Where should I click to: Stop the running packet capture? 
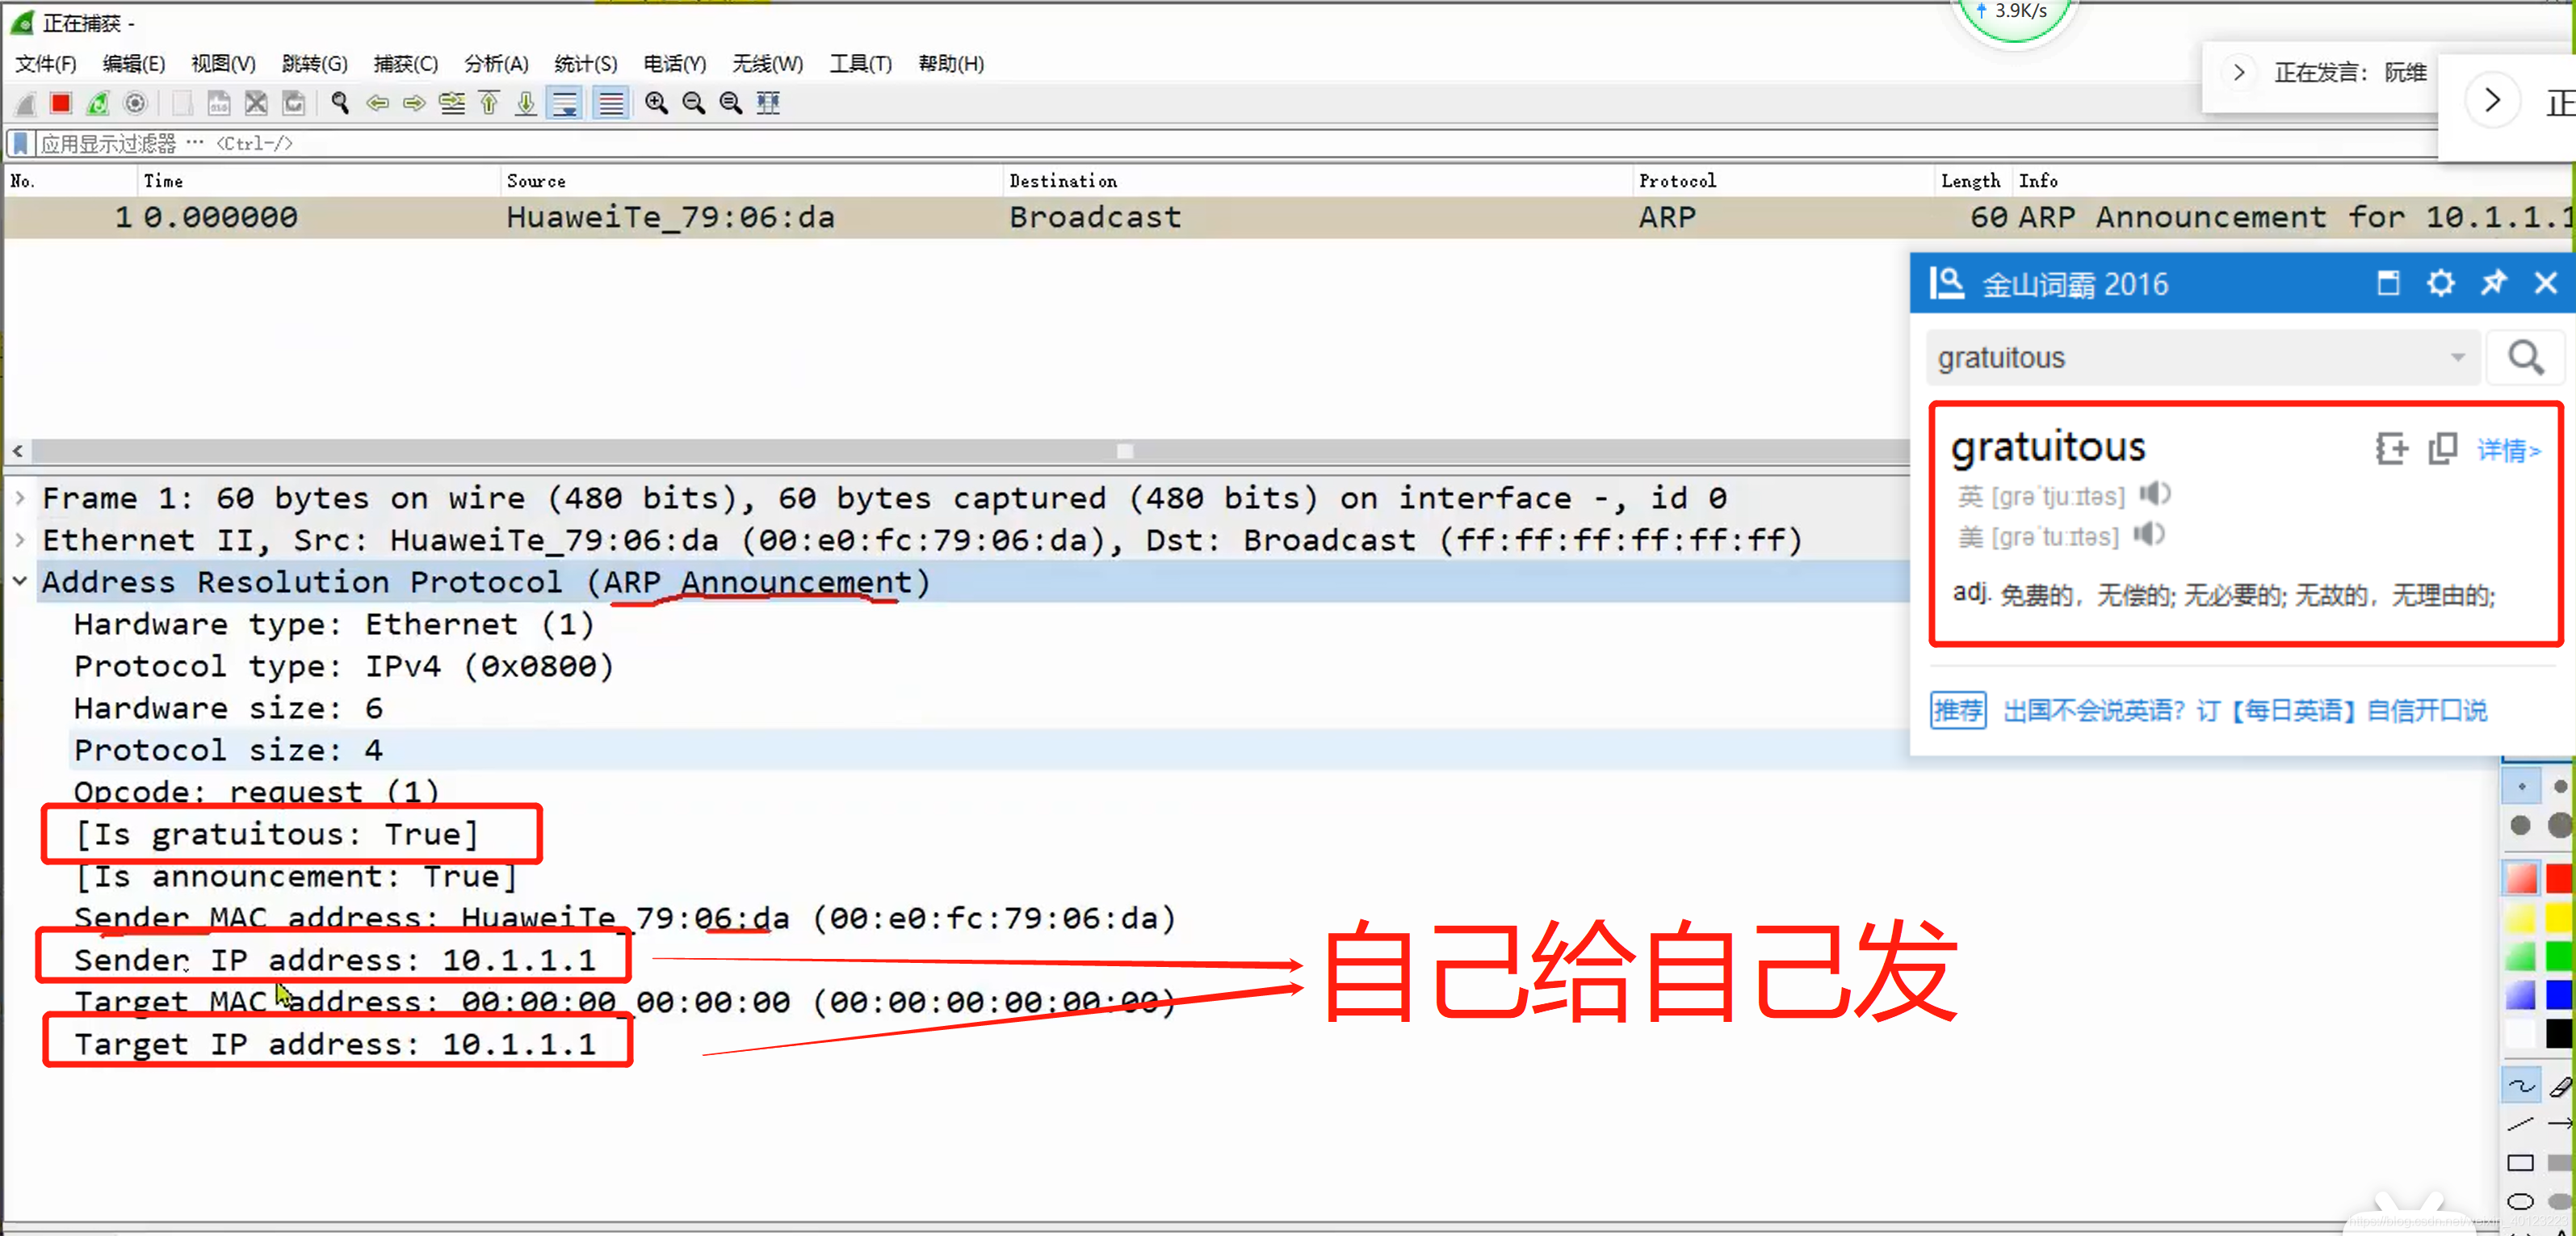(x=61, y=103)
